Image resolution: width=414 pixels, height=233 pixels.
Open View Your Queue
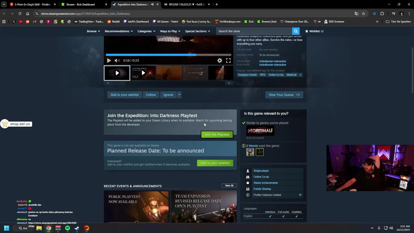pyautogui.click(x=284, y=95)
